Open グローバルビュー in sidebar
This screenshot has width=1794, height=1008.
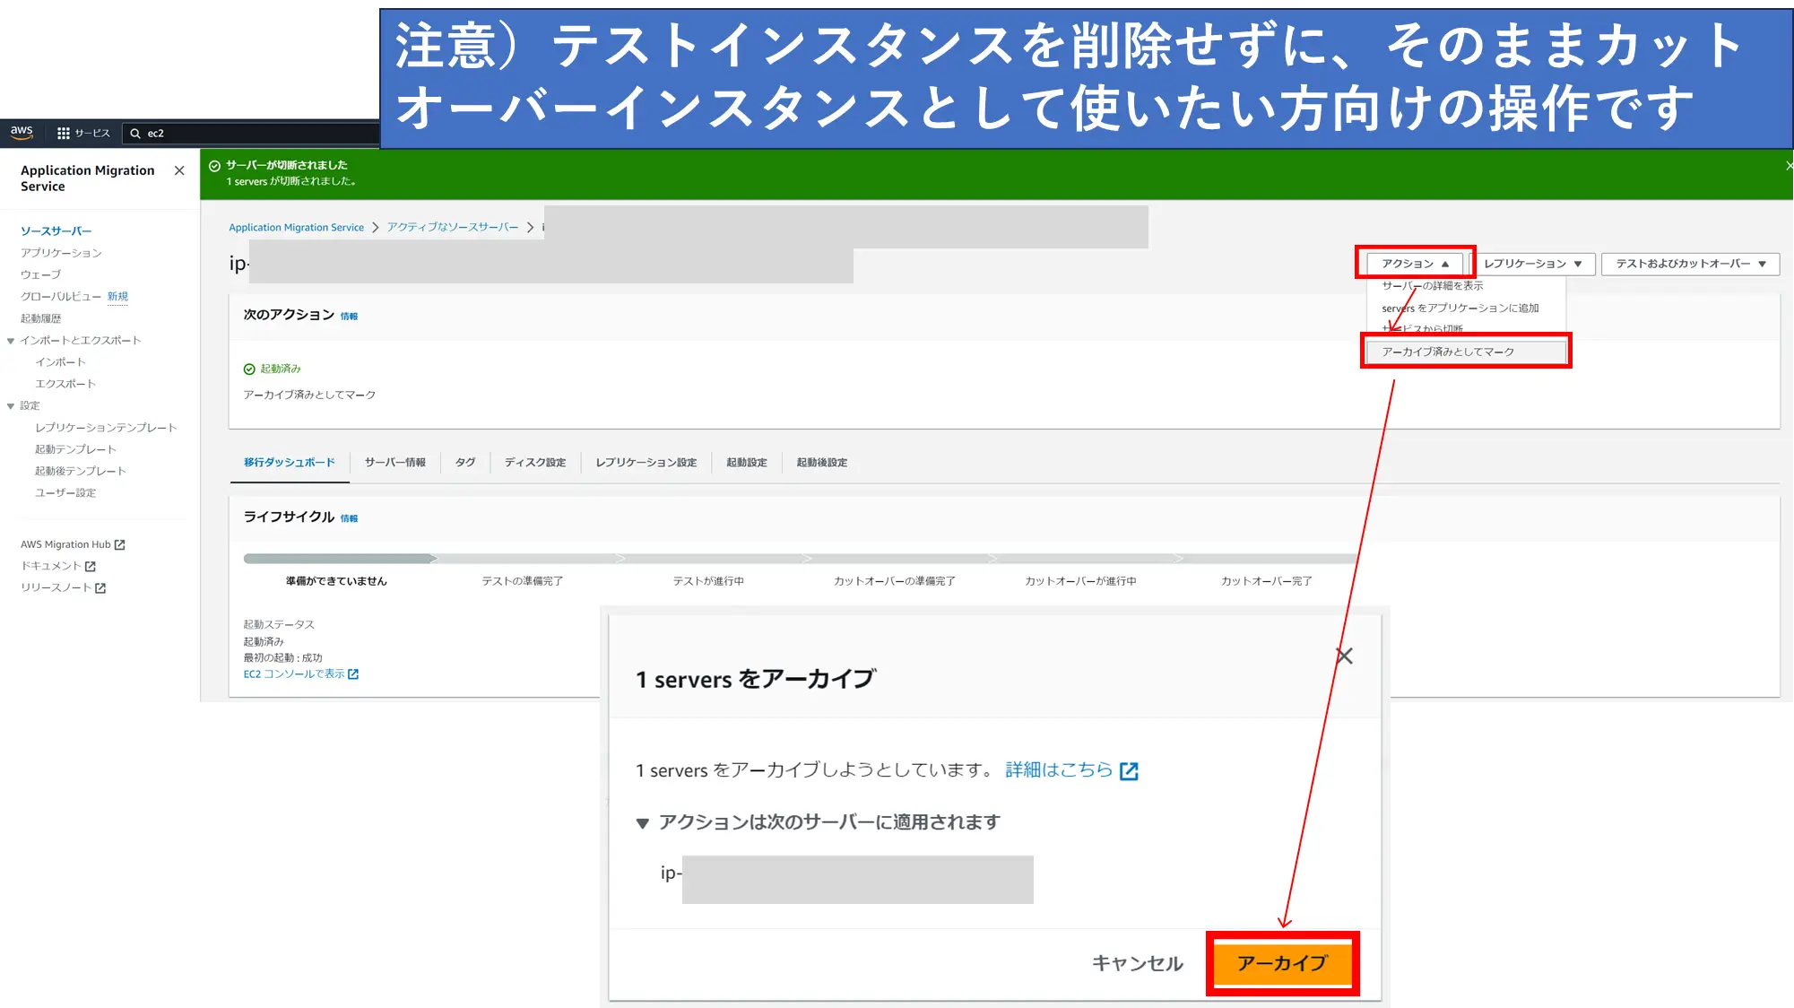tap(61, 296)
